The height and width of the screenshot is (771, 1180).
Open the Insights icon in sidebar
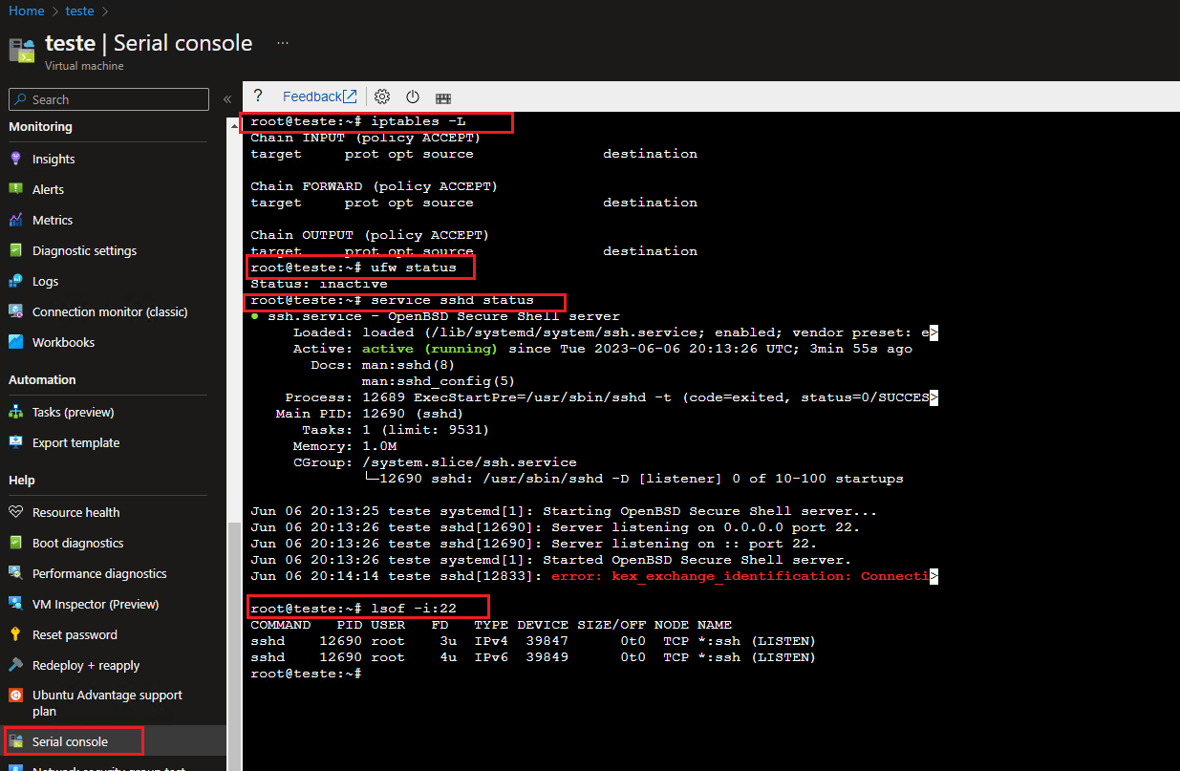click(x=15, y=159)
